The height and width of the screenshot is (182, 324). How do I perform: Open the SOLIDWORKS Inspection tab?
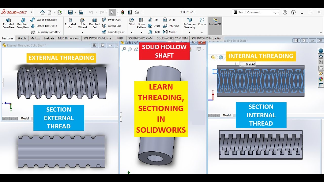pyautogui.click(x=207, y=38)
